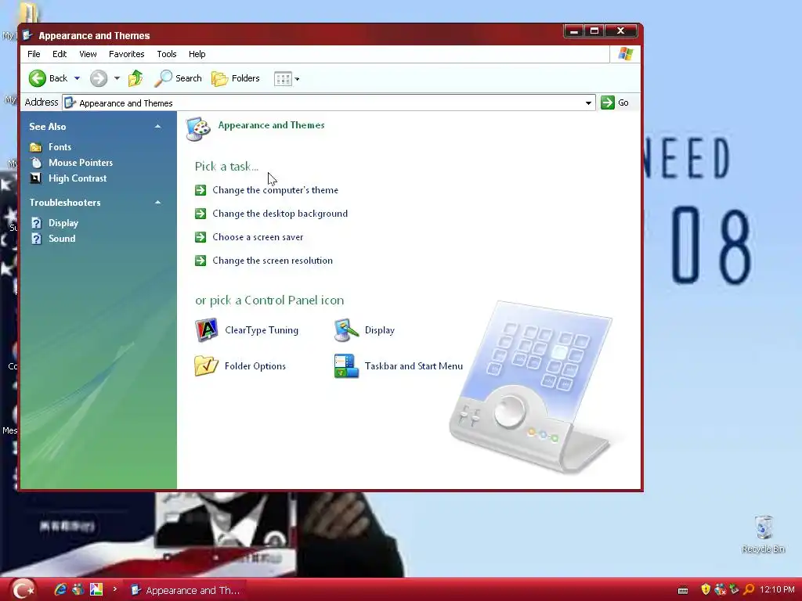
Task: Open the File menu
Action: [x=34, y=54]
